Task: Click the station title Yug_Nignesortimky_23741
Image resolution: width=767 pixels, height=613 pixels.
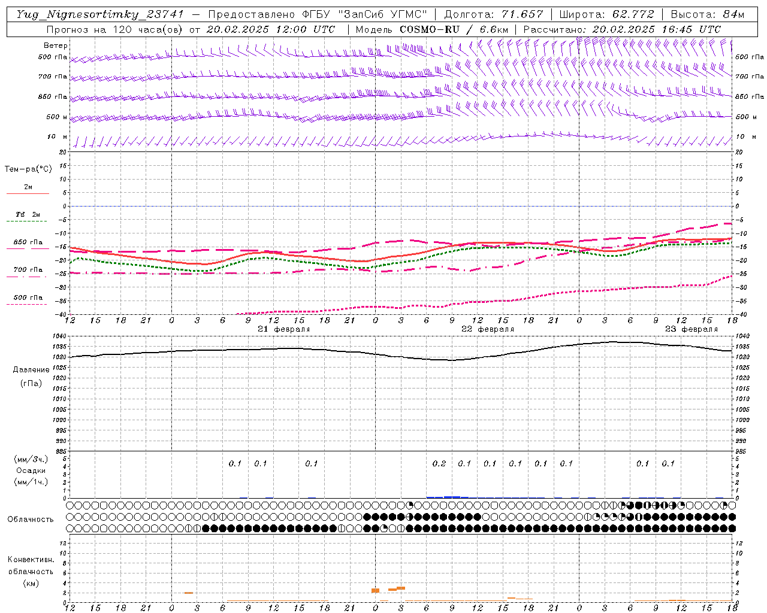Action: click(x=100, y=14)
